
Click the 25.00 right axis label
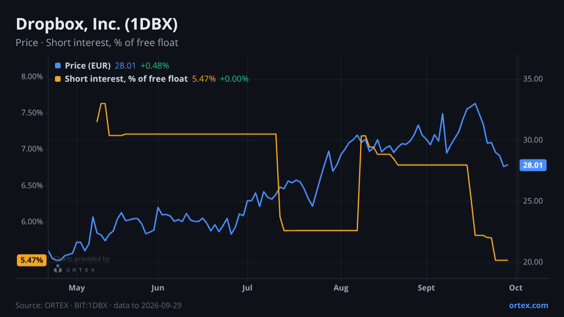pyautogui.click(x=533, y=201)
